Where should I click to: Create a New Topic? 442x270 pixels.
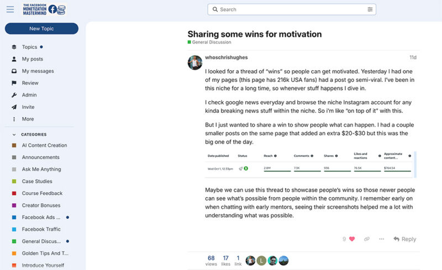coord(41,29)
